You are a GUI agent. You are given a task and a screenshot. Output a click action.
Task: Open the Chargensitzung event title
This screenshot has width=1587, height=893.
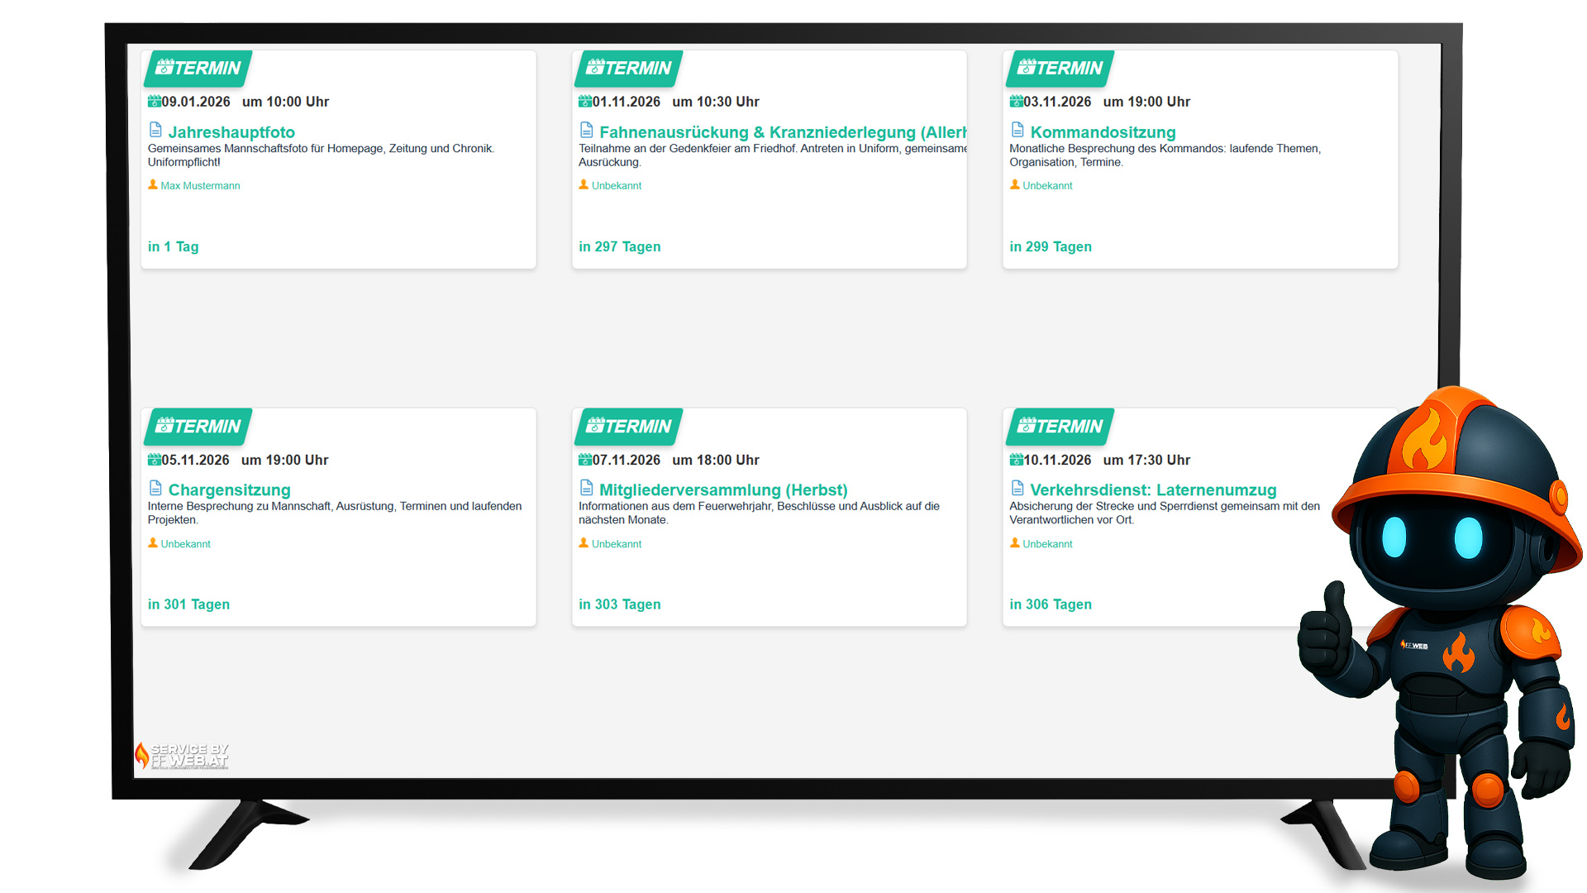point(229,490)
